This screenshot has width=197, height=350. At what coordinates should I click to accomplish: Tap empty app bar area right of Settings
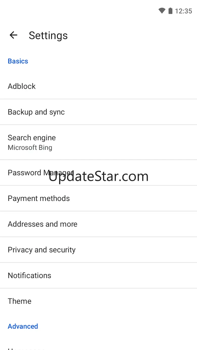click(x=131, y=35)
